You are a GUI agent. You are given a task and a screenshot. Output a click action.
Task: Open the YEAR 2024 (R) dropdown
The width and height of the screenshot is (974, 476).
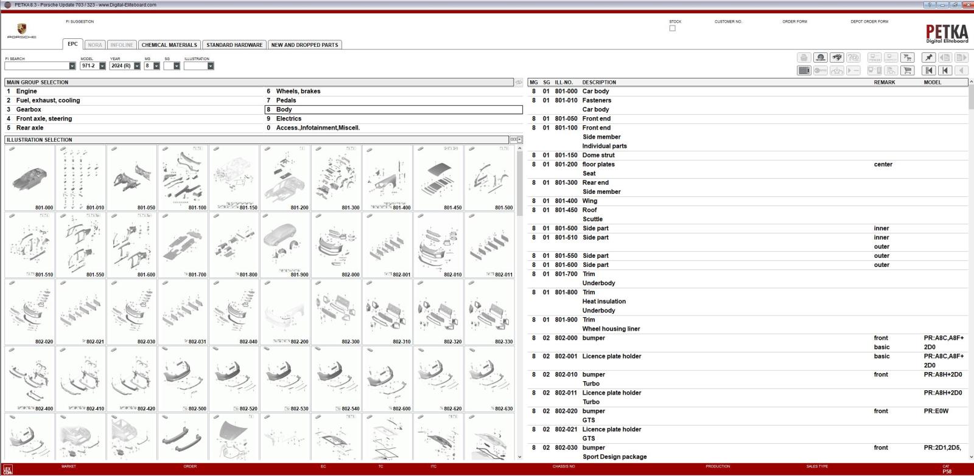[x=125, y=66]
